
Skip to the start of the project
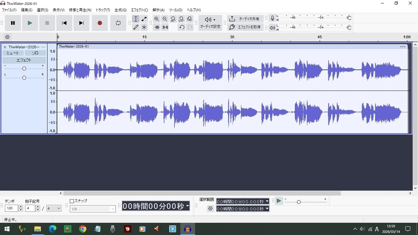(64, 23)
